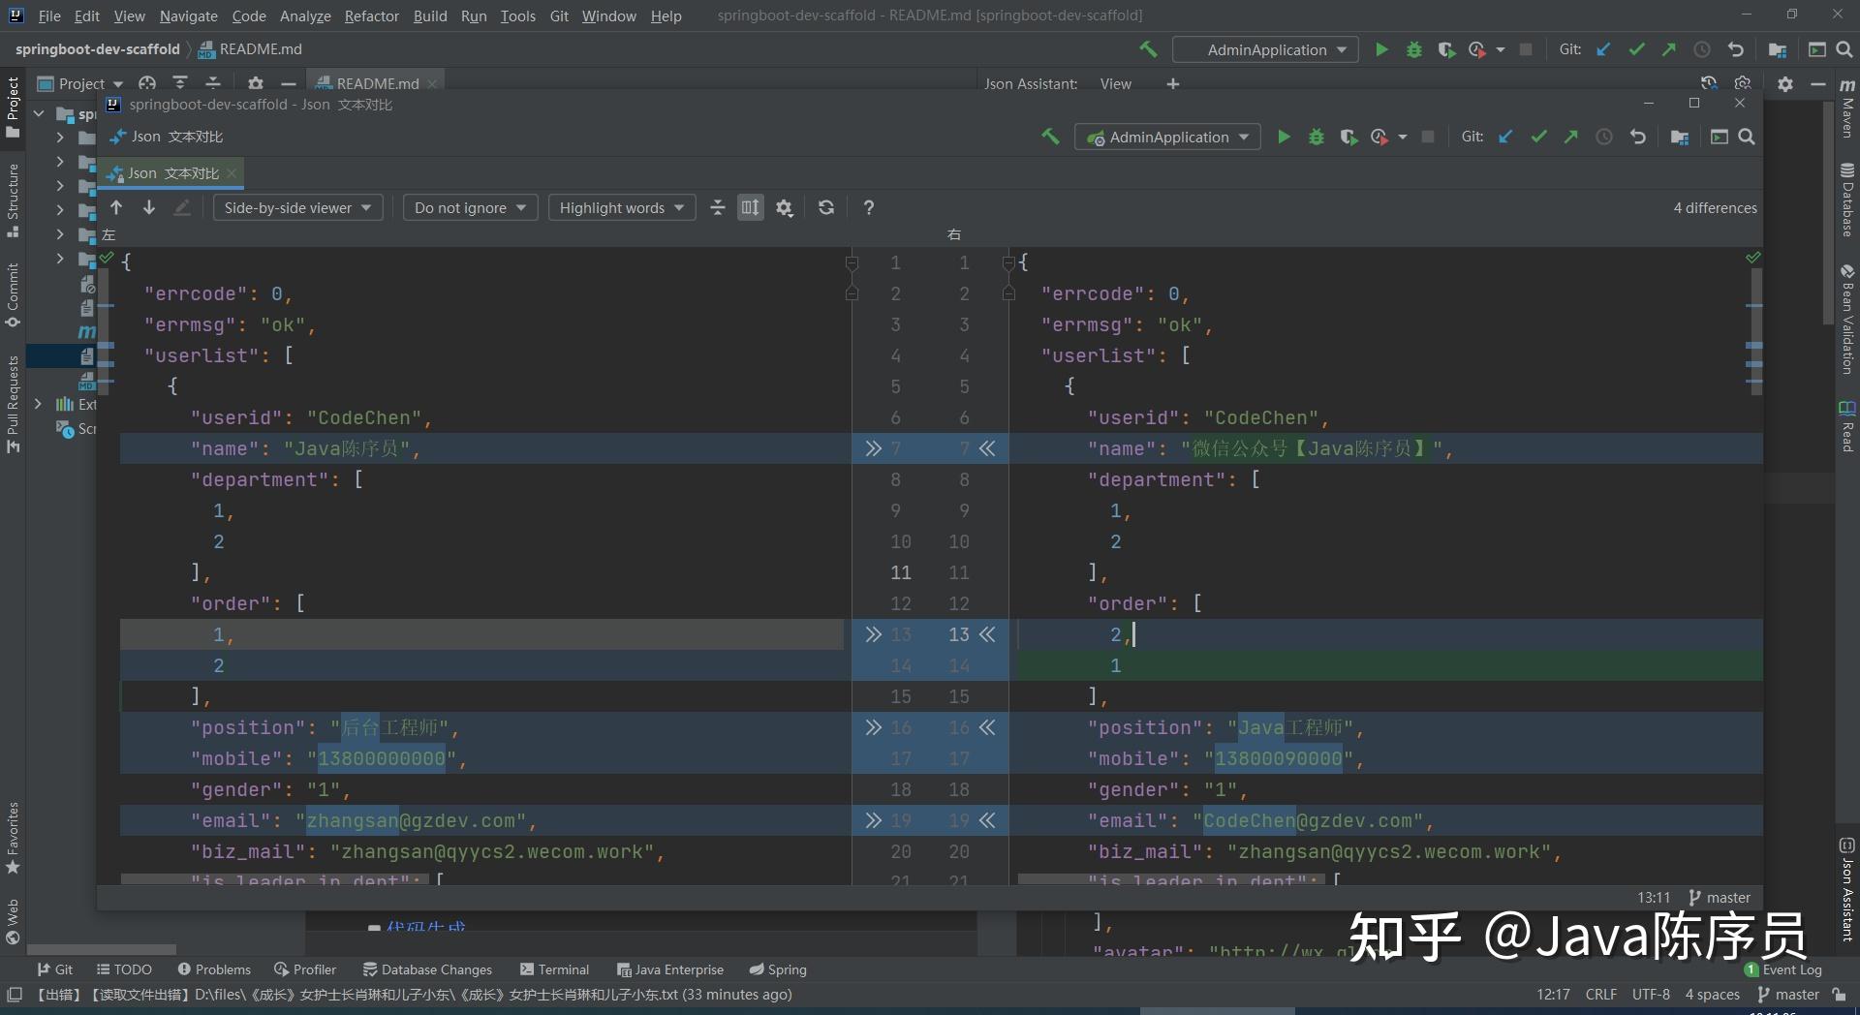Swap diff sides with the refresh icon

coord(825,206)
